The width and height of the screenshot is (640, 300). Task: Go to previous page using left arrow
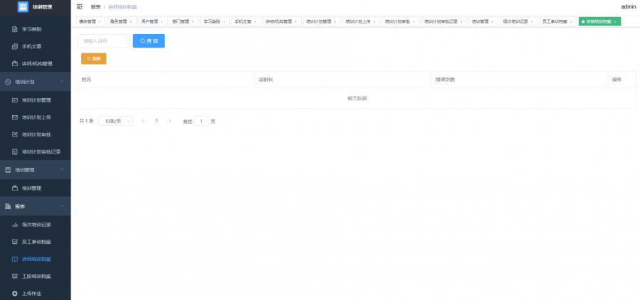pyautogui.click(x=143, y=121)
